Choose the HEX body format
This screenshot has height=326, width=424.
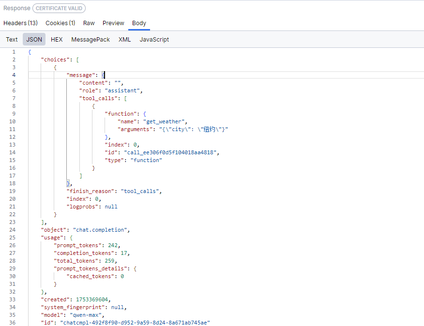(x=57, y=40)
